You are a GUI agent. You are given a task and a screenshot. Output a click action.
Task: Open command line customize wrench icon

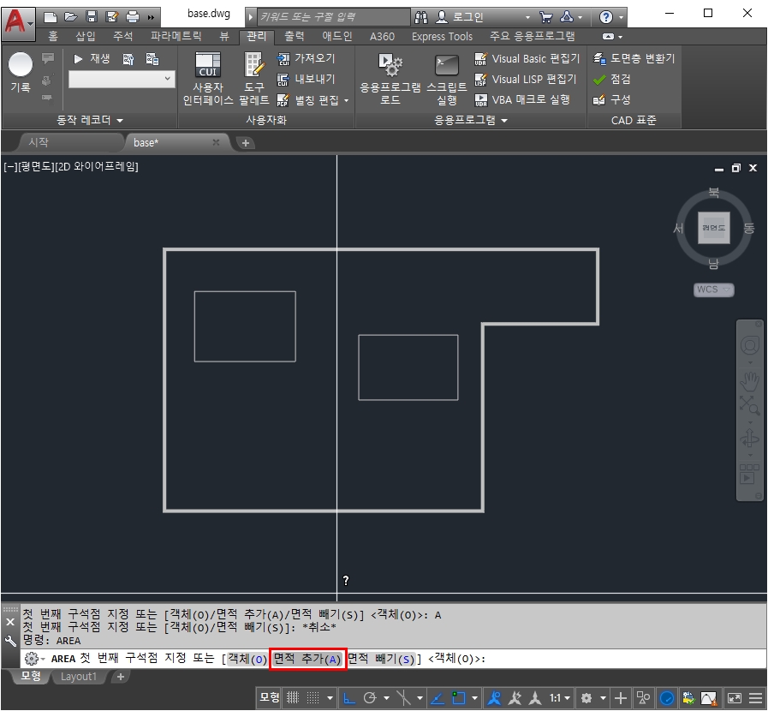(x=10, y=641)
